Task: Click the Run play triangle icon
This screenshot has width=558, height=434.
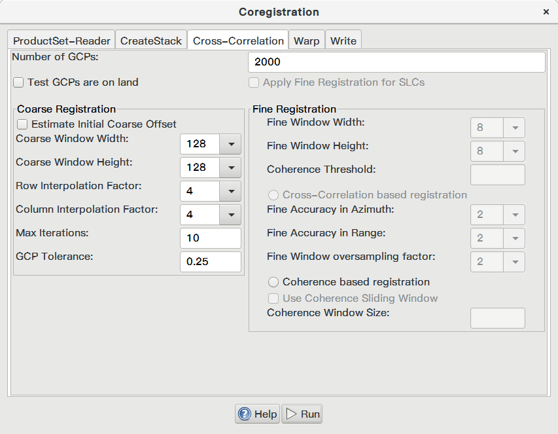Action: 291,414
